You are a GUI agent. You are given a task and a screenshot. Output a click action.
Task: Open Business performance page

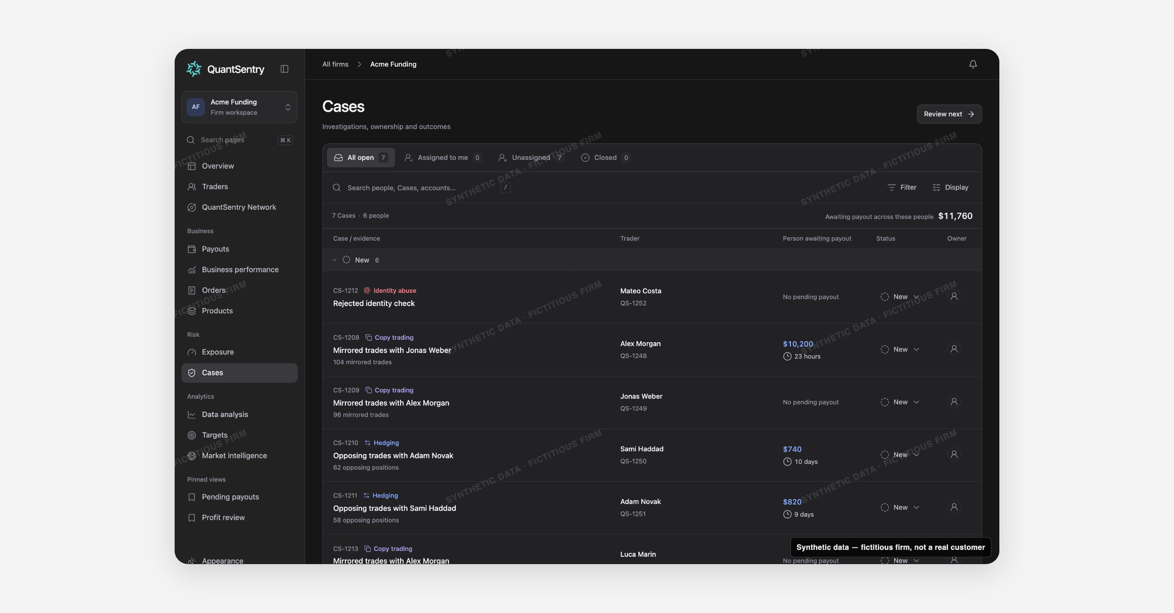239,269
